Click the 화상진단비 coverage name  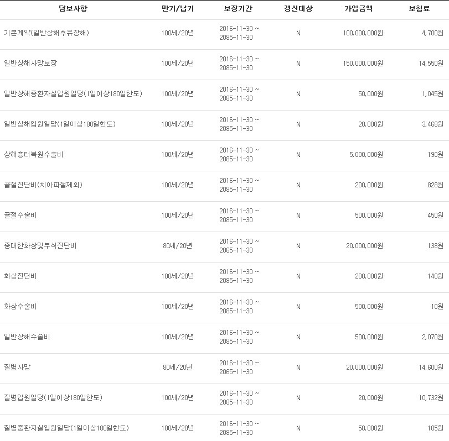(x=20, y=276)
